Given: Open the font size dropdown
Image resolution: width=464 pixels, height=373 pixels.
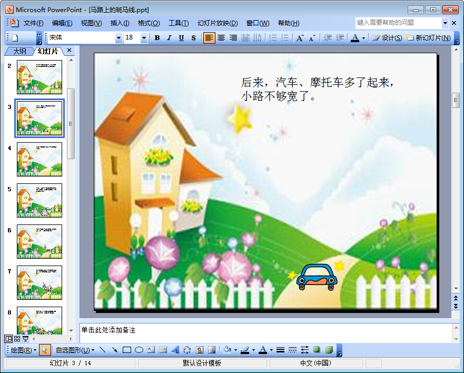Looking at the screenshot, I should (x=144, y=38).
